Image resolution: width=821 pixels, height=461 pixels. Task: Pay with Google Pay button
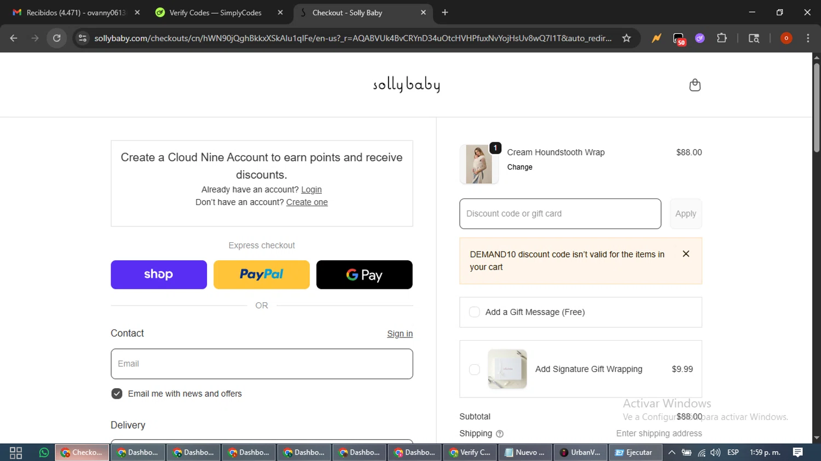tap(365, 275)
